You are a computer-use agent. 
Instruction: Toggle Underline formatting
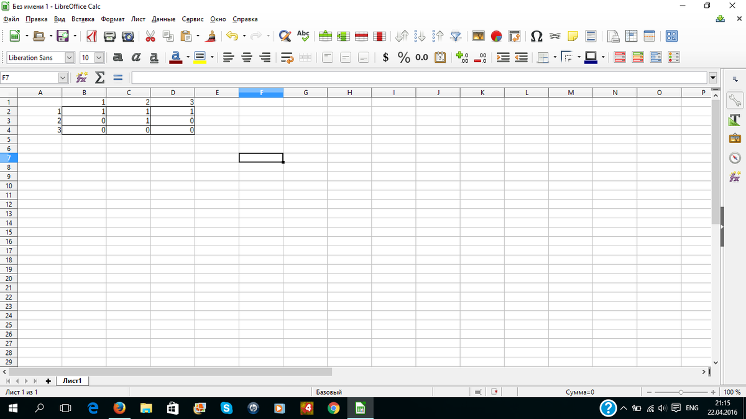(x=154, y=58)
